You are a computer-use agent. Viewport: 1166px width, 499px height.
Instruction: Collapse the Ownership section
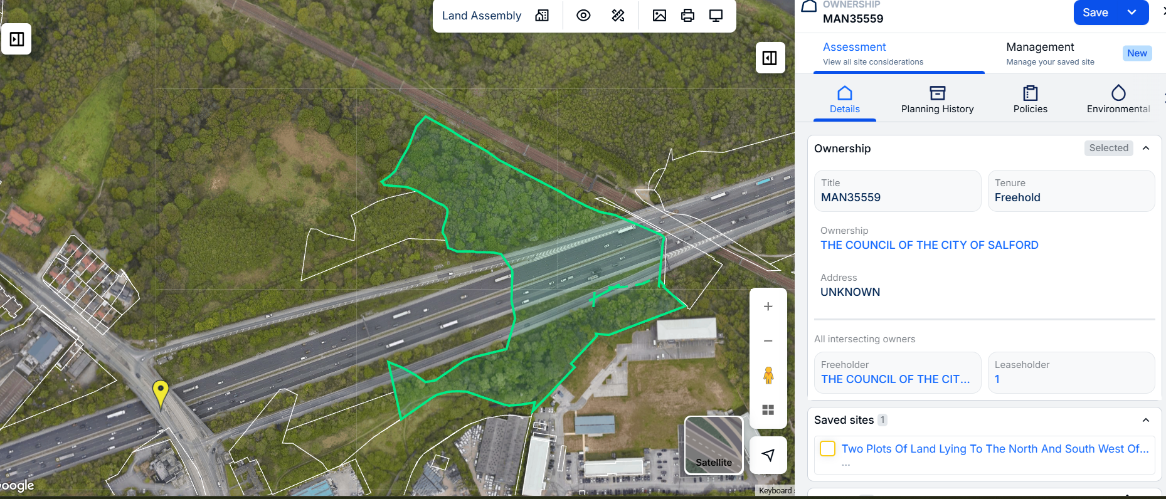pos(1146,149)
